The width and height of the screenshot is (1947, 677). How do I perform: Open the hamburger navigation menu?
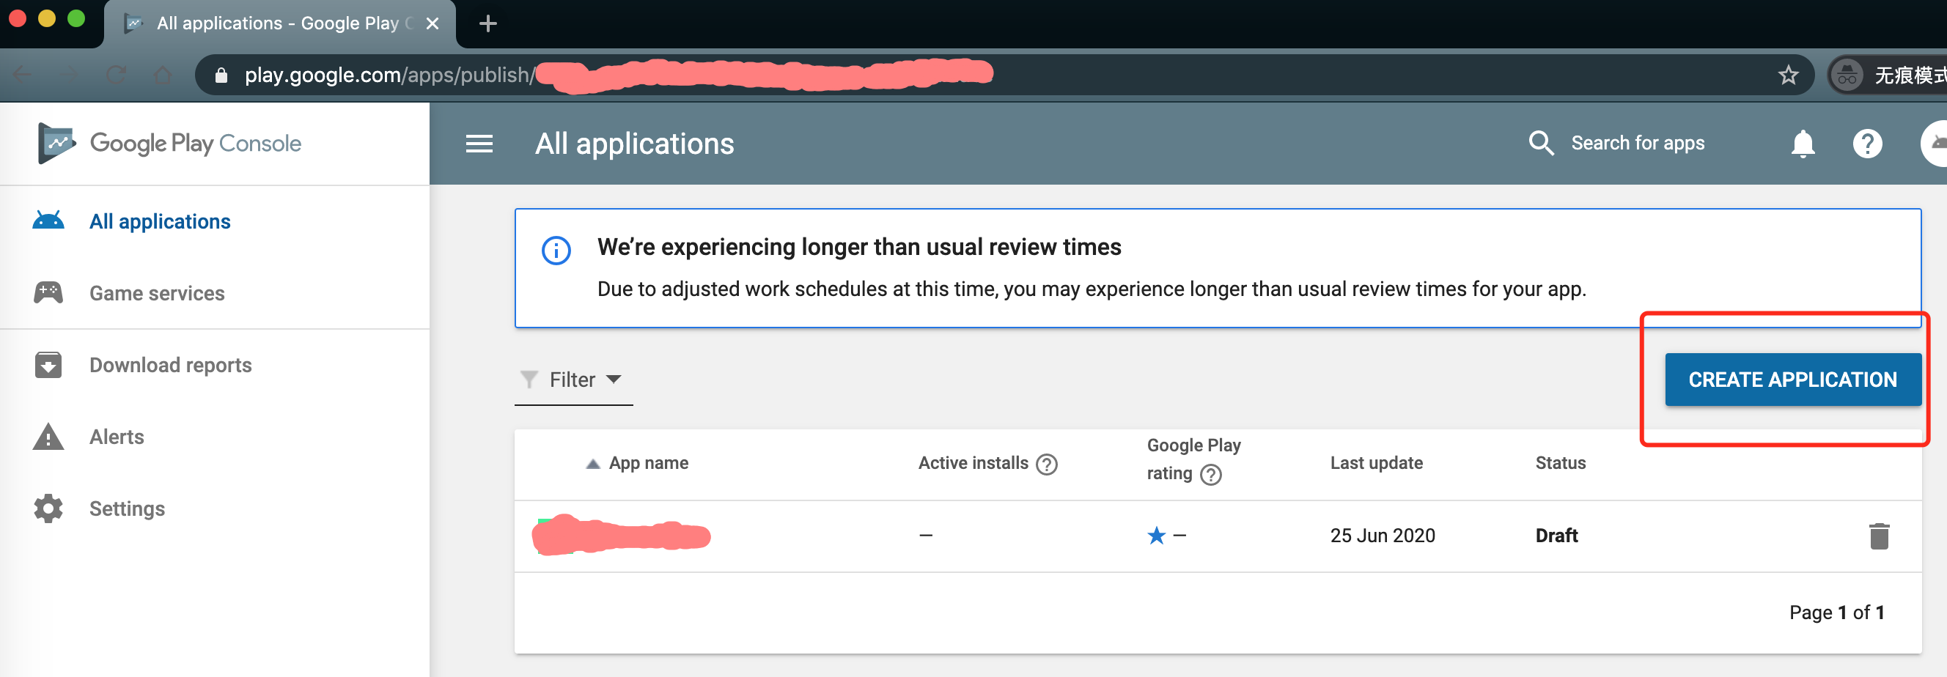click(x=479, y=144)
